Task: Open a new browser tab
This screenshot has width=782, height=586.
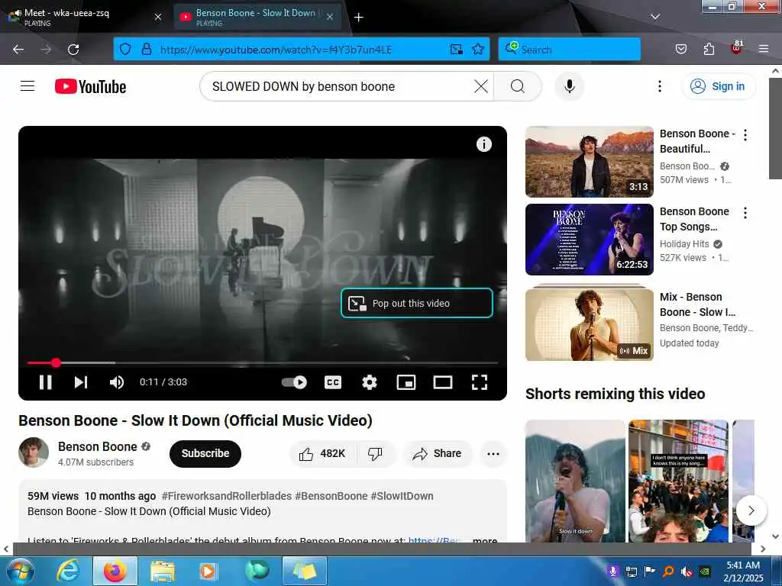Action: pyautogui.click(x=358, y=17)
